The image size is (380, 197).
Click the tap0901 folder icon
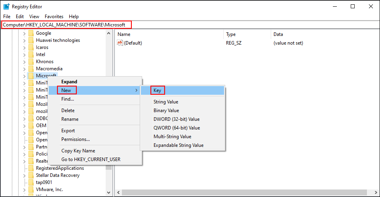pos(31,182)
